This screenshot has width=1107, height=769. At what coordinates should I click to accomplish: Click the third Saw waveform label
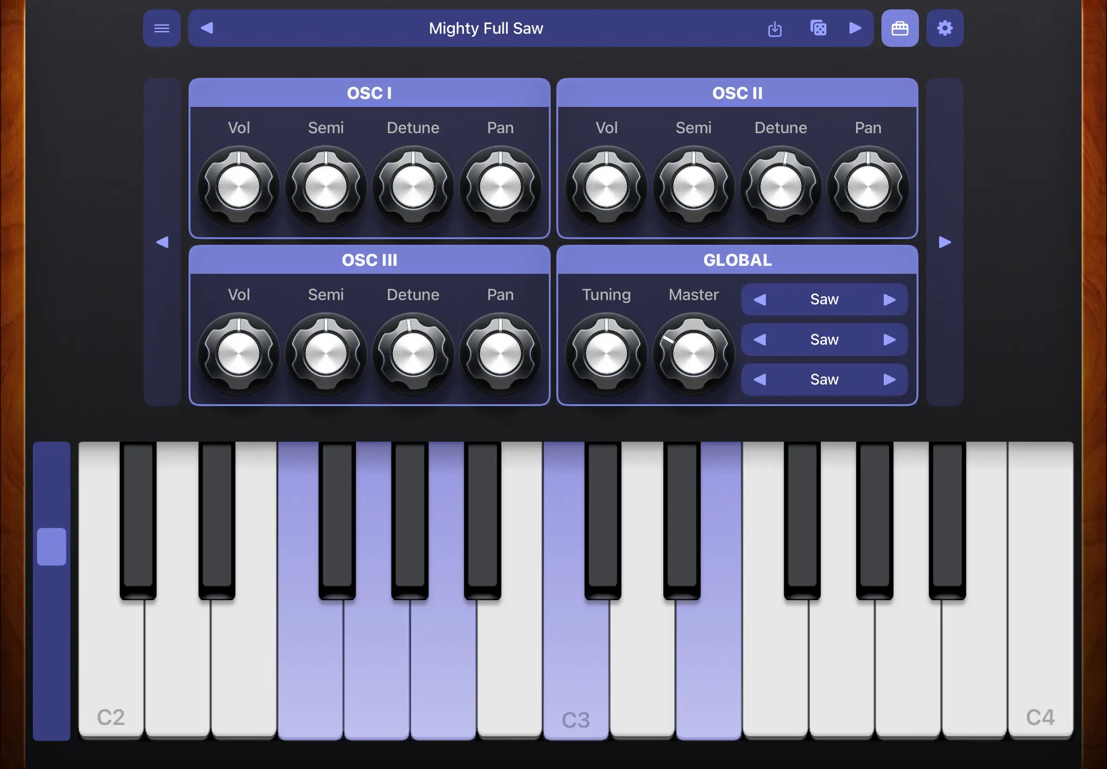click(x=824, y=379)
